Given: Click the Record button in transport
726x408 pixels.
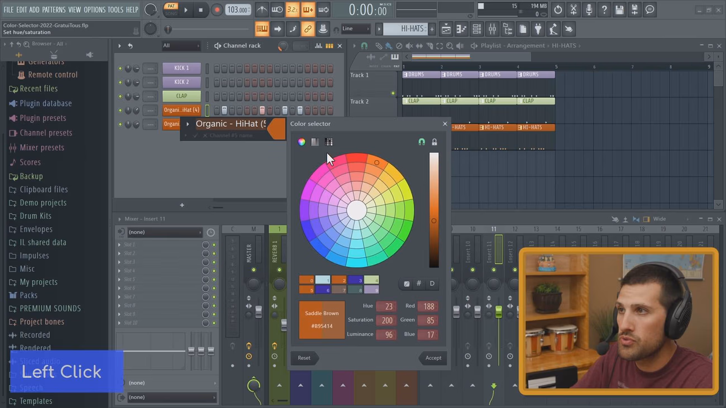Looking at the screenshot, I should (217, 10).
